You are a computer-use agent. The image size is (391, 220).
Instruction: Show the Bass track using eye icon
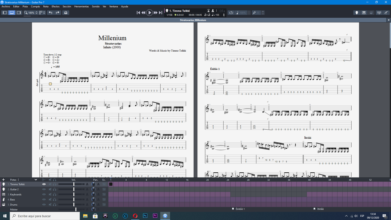tap(44, 200)
